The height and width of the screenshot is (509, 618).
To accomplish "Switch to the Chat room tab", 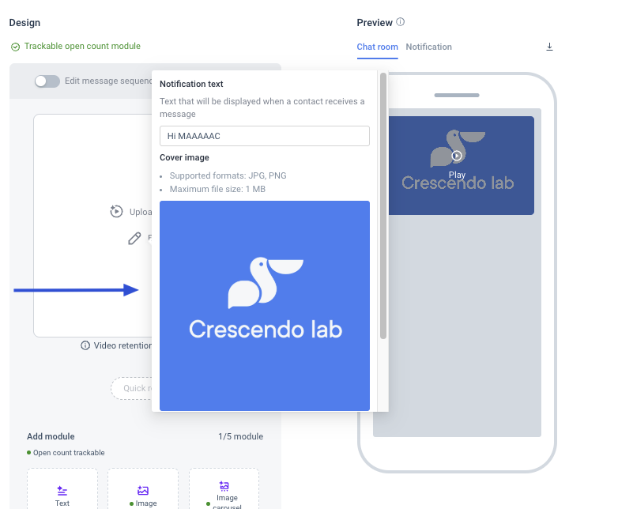I will (377, 47).
